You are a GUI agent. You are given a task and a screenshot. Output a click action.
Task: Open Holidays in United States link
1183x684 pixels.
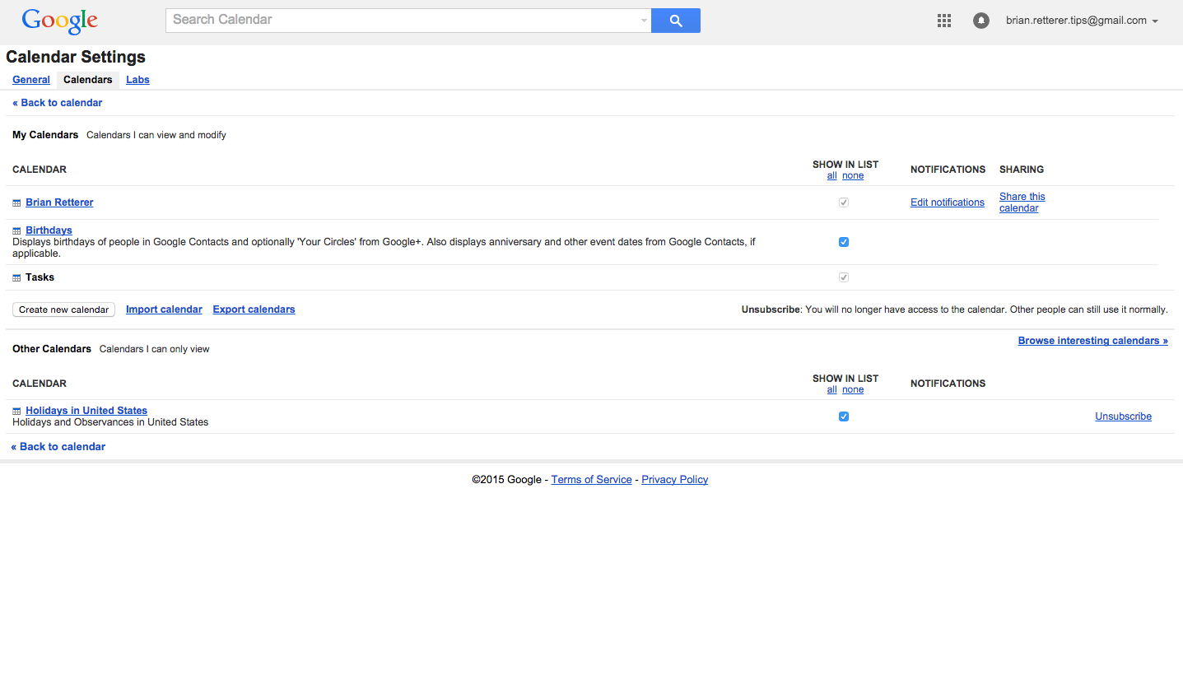click(86, 411)
